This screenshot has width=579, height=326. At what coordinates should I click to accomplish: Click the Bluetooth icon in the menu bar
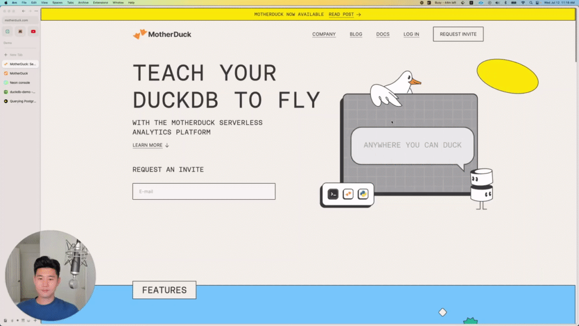point(505,3)
